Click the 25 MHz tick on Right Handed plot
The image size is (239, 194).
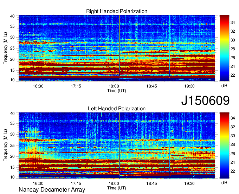pyautogui.click(x=12, y=48)
